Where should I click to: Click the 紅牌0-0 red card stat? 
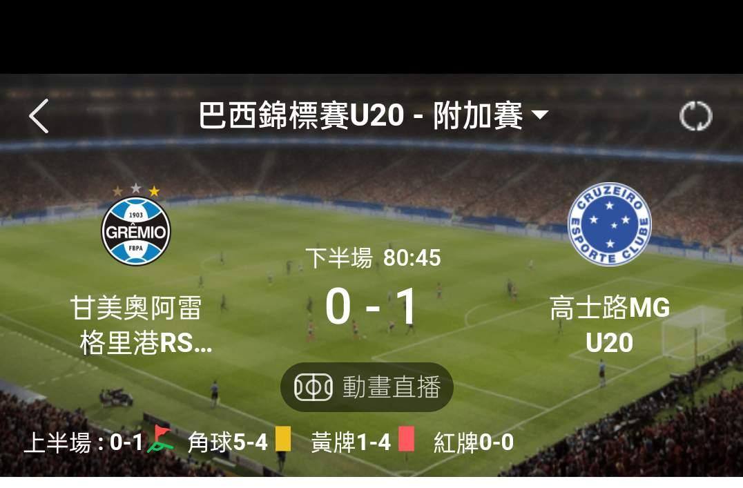[x=474, y=442]
